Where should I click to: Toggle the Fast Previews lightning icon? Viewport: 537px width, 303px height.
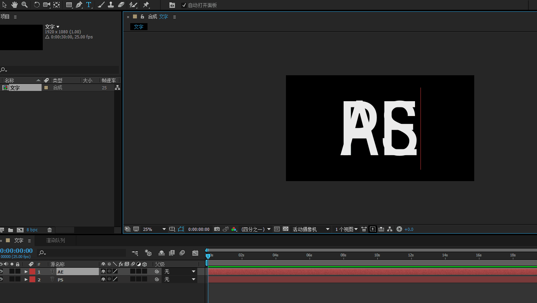(373, 229)
